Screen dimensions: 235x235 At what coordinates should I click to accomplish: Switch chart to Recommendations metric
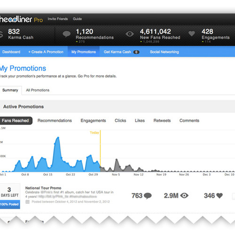55,121
